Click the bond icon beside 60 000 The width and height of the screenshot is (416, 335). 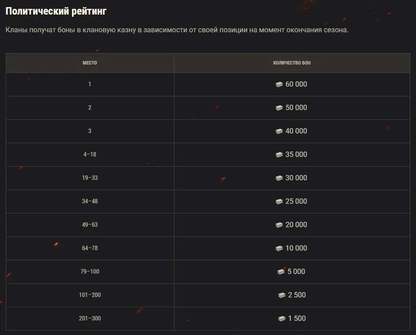click(x=279, y=84)
